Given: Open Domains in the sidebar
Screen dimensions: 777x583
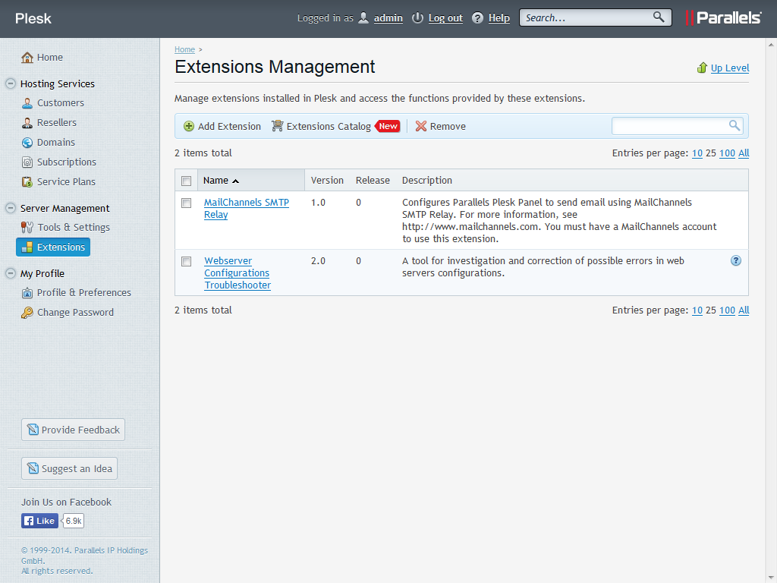Looking at the screenshot, I should 56,143.
